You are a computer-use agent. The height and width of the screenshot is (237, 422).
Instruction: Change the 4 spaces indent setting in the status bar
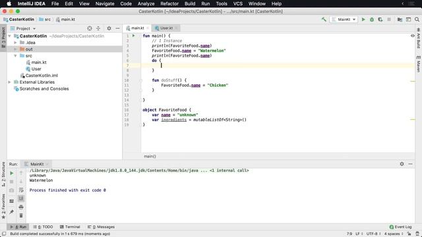[x=393, y=234]
